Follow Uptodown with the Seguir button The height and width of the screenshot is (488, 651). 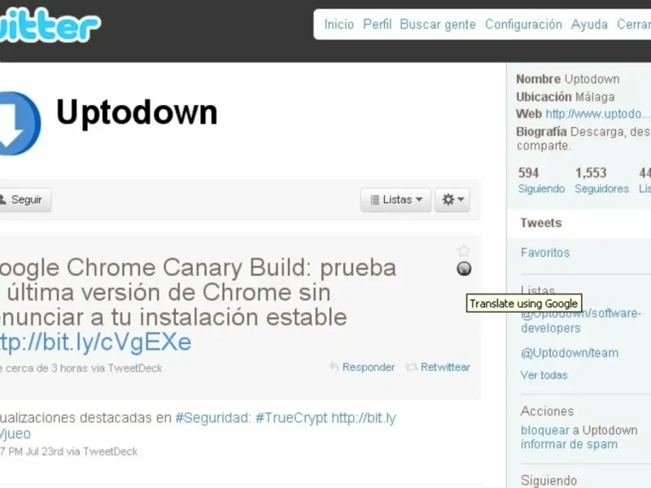tap(25, 199)
